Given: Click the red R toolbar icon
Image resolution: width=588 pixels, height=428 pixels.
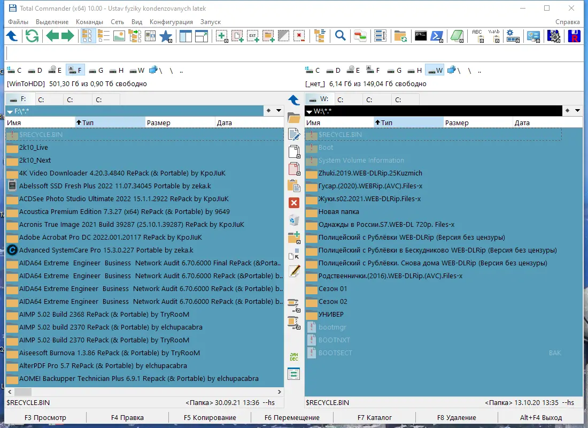Looking at the screenshot, I should (574, 36).
